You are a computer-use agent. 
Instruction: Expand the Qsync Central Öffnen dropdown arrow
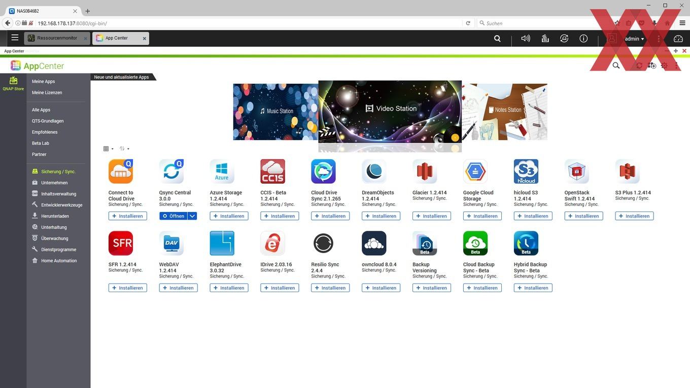tap(192, 216)
